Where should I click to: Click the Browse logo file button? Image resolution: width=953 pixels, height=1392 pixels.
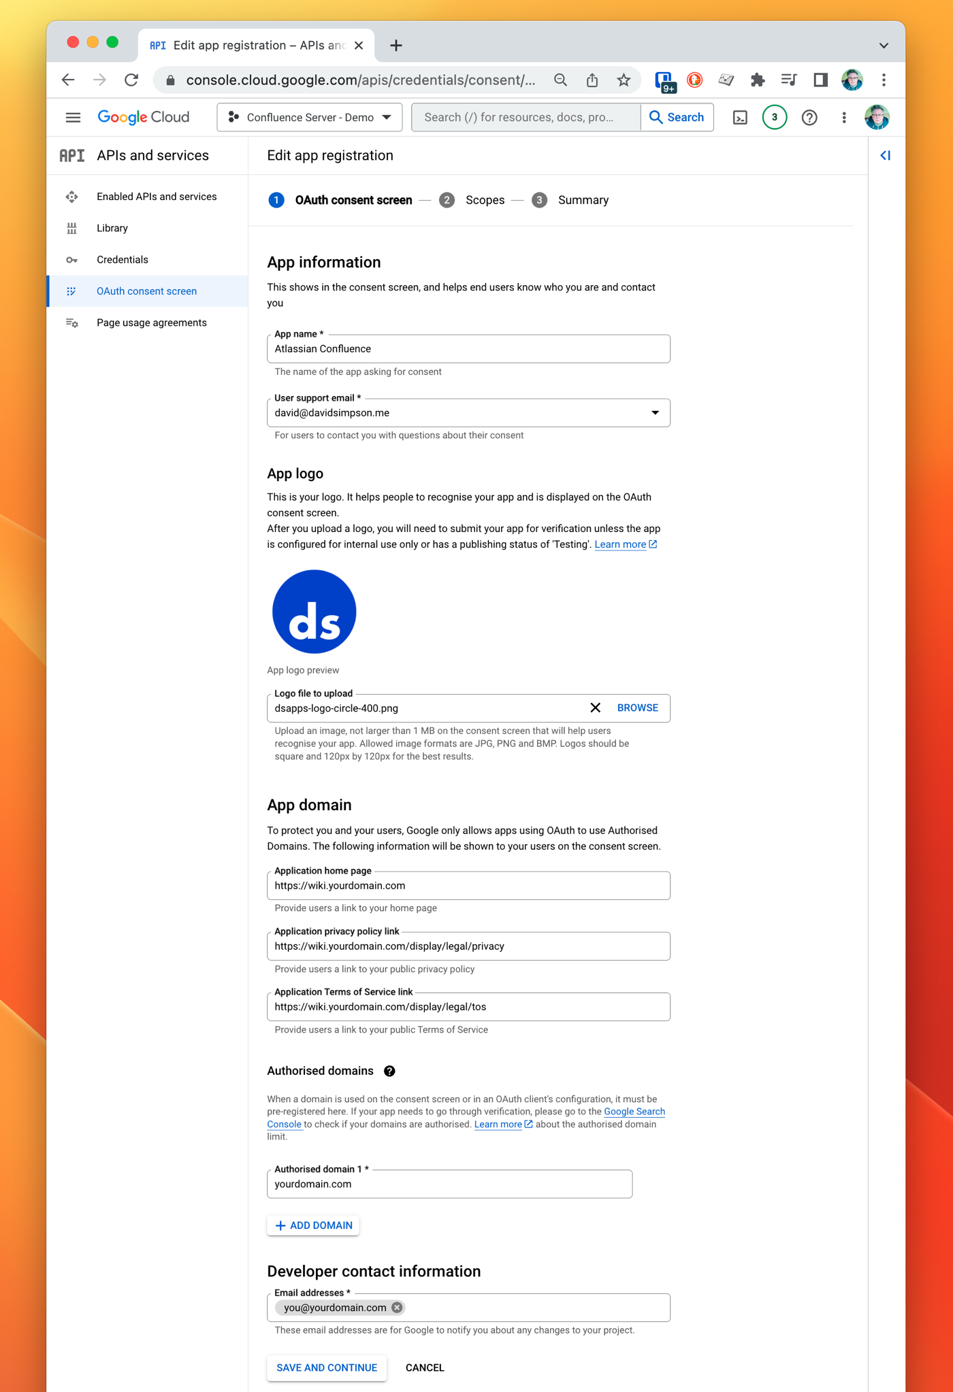(637, 708)
